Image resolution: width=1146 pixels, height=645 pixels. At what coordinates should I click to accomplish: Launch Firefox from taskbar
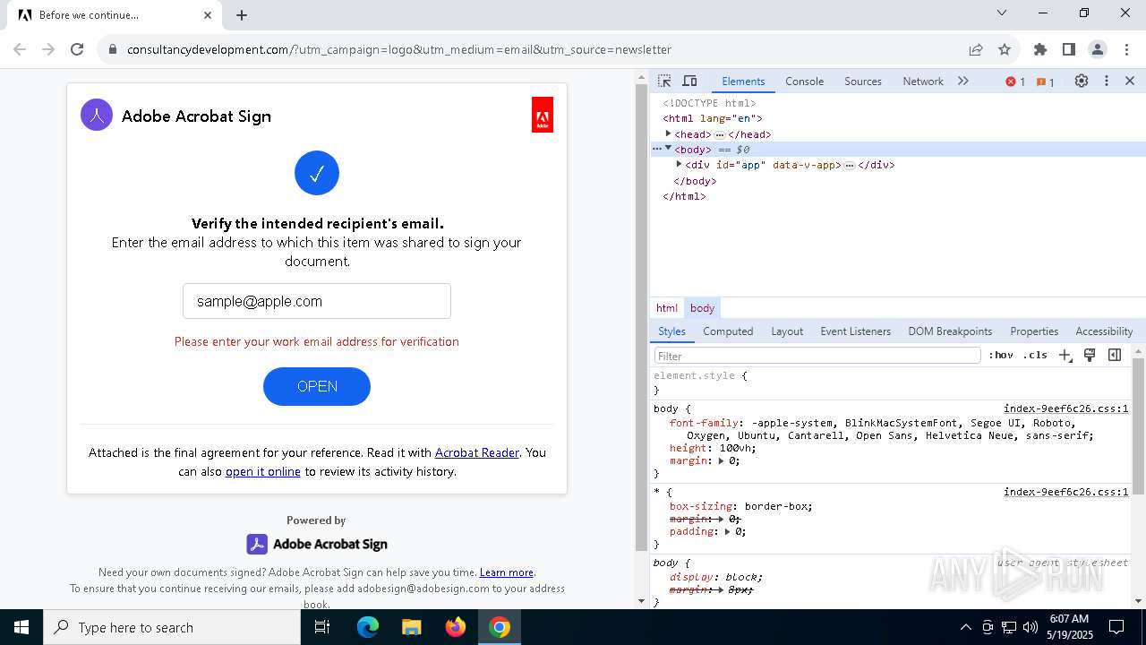tap(456, 627)
